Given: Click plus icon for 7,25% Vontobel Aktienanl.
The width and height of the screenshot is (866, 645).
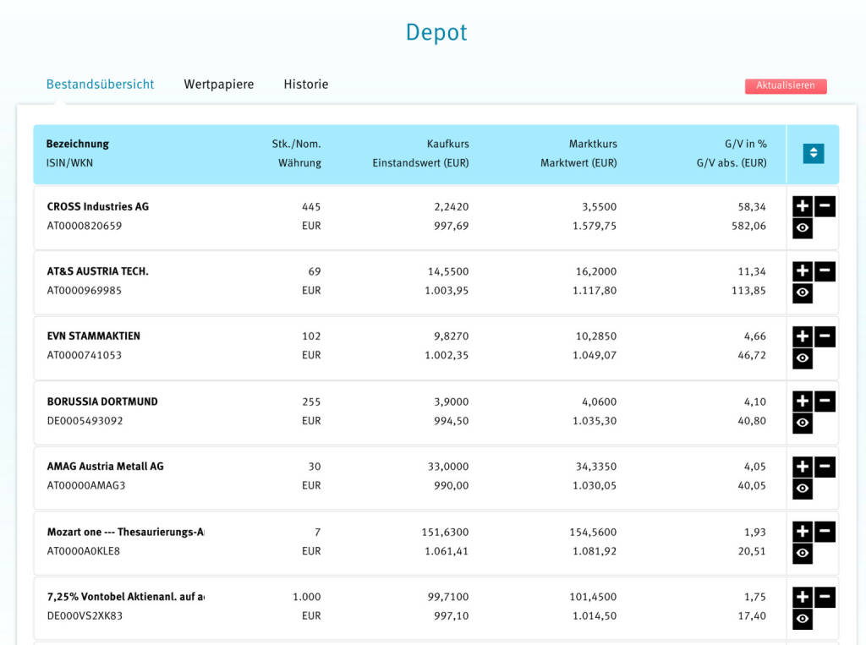Looking at the screenshot, I should tap(803, 597).
